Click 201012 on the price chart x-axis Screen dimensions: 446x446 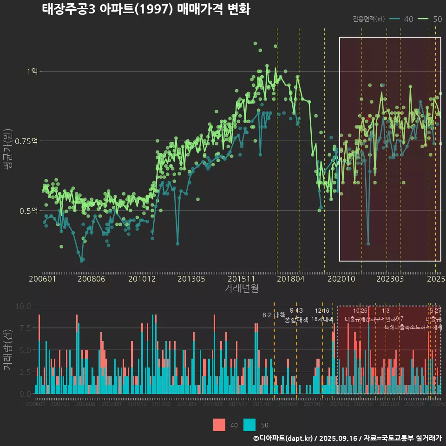point(142,279)
